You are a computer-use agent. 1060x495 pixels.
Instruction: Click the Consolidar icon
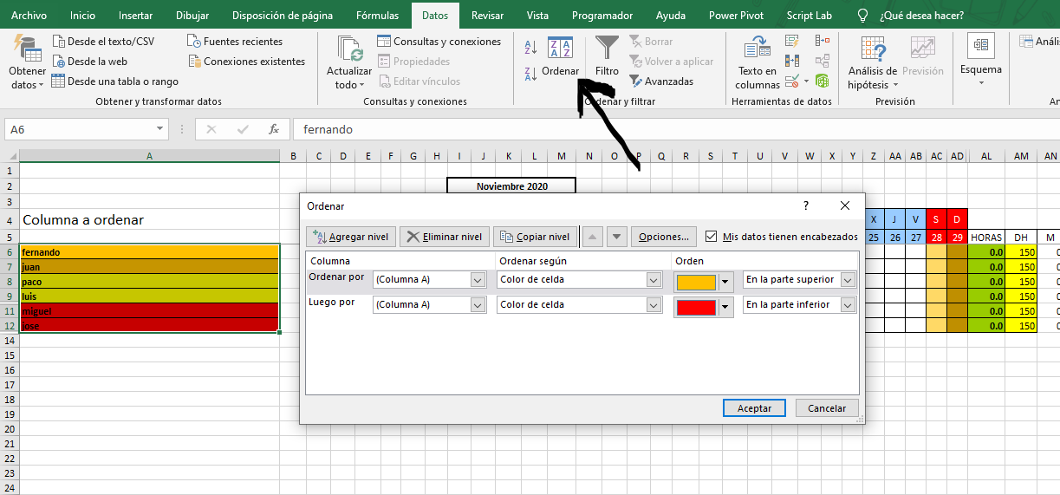coord(823,41)
